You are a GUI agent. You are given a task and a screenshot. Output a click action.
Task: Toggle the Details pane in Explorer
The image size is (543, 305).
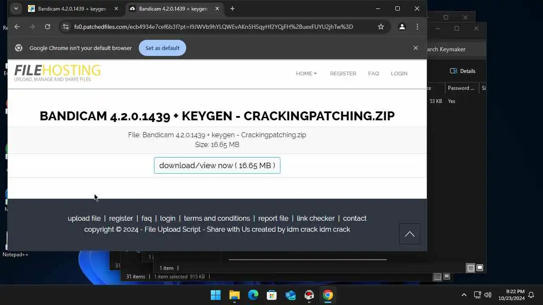463,71
